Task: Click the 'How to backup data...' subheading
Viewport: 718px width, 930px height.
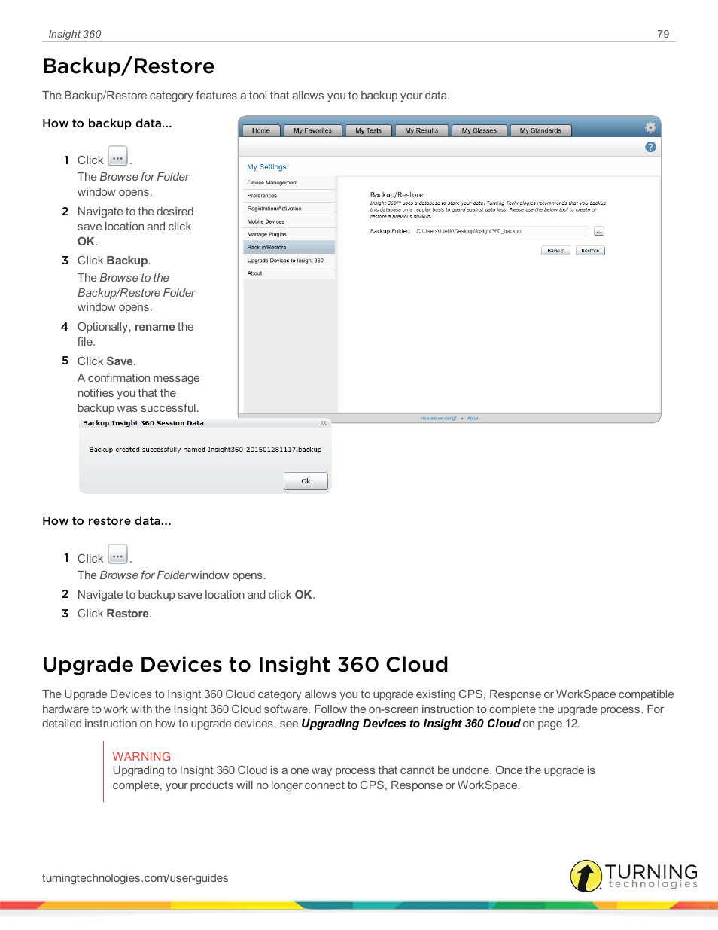Action: (x=107, y=123)
